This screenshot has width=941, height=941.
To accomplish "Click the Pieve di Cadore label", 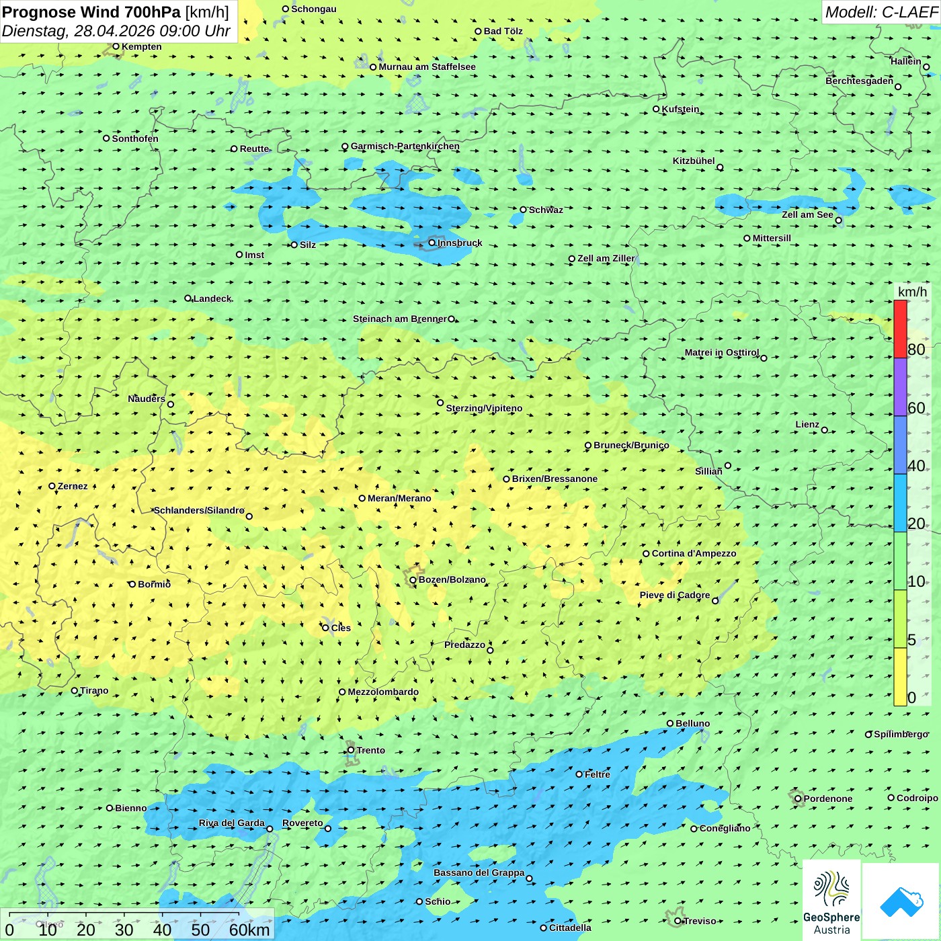I will [x=674, y=595].
